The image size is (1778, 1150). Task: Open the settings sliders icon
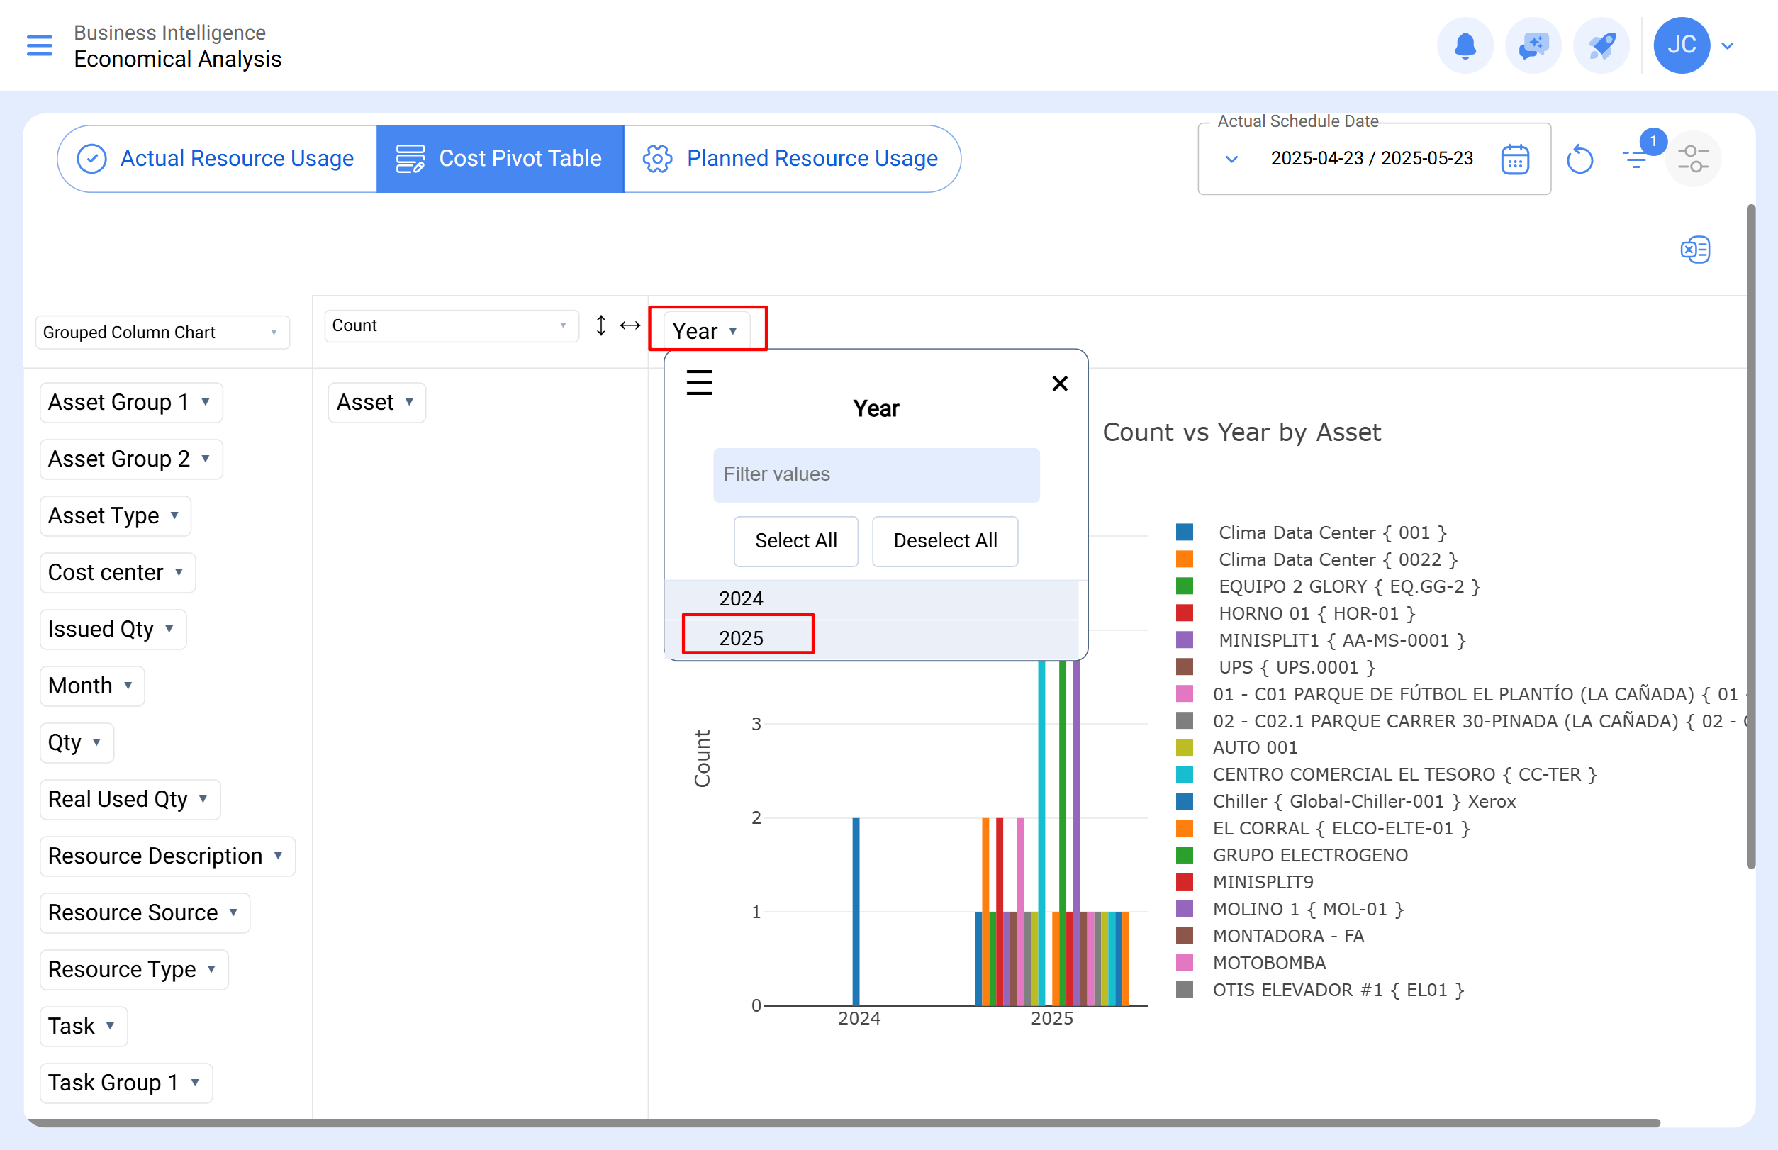coord(1693,159)
